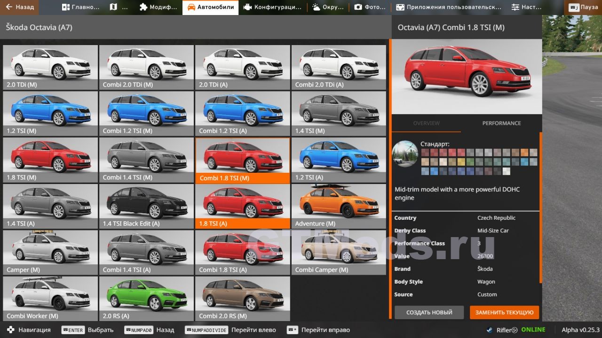This screenshot has height=338, width=602.
Task: Pick the red 1.8 TSI (A) sedan
Action: click(x=242, y=206)
